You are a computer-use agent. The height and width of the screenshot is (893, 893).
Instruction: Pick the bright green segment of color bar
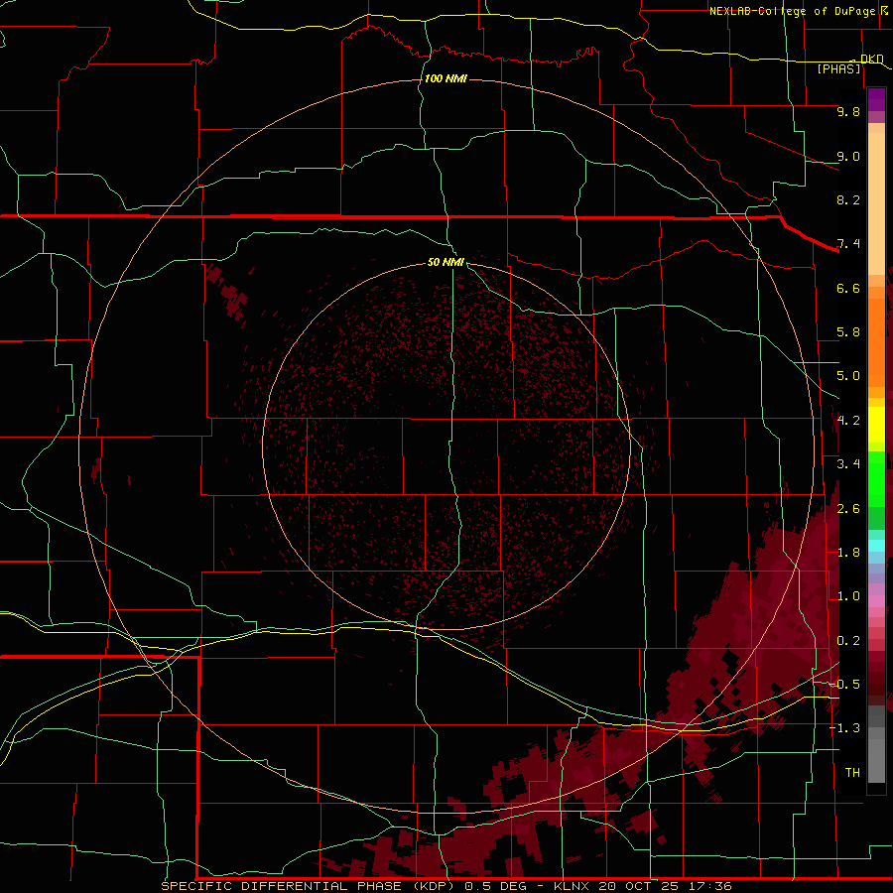(876, 478)
